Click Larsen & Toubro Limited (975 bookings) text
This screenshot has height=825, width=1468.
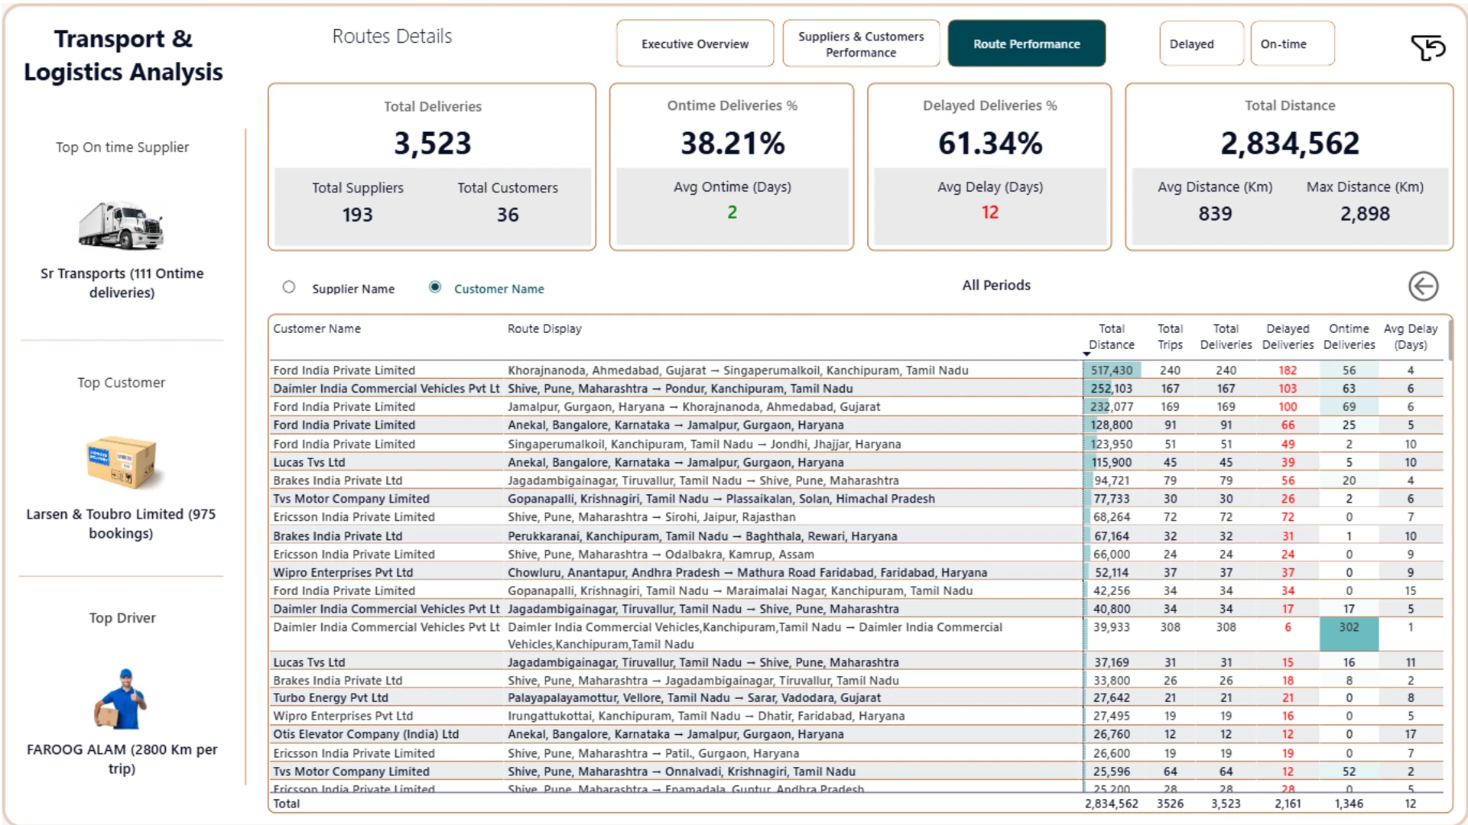(x=121, y=523)
